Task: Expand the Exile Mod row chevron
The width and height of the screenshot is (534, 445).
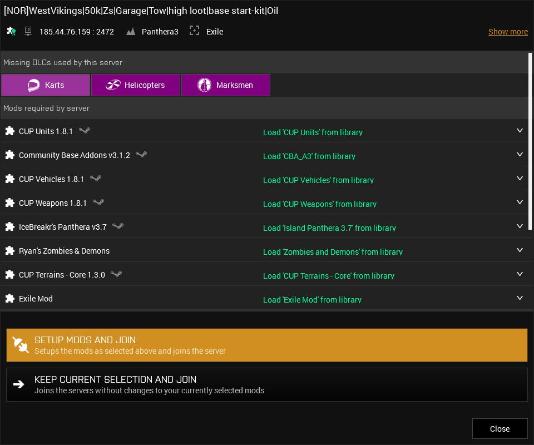Action: click(520, 298)
